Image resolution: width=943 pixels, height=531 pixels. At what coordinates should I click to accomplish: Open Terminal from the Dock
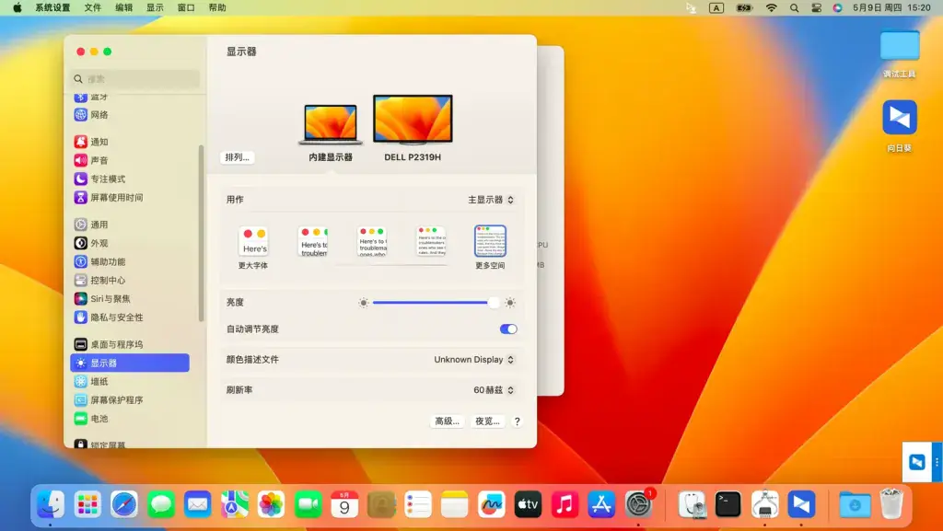pyautogui.click(x=728, y=504)
